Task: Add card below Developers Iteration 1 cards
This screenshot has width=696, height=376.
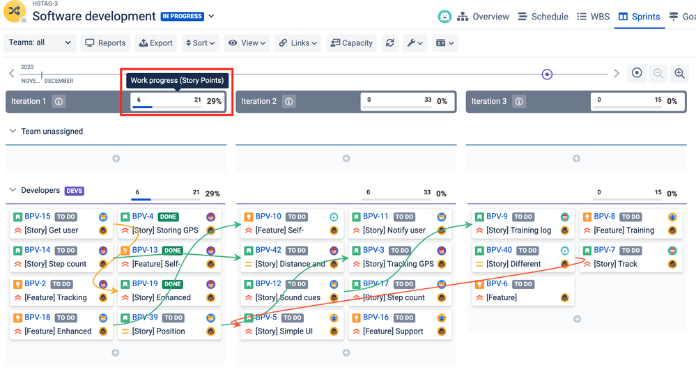Action: 116,353
